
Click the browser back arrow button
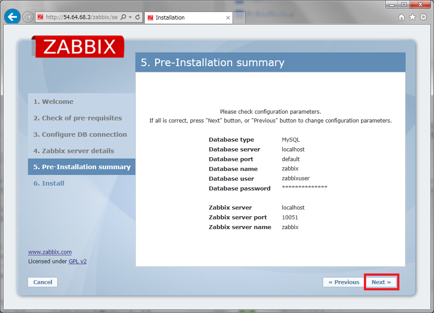[12, 17]
